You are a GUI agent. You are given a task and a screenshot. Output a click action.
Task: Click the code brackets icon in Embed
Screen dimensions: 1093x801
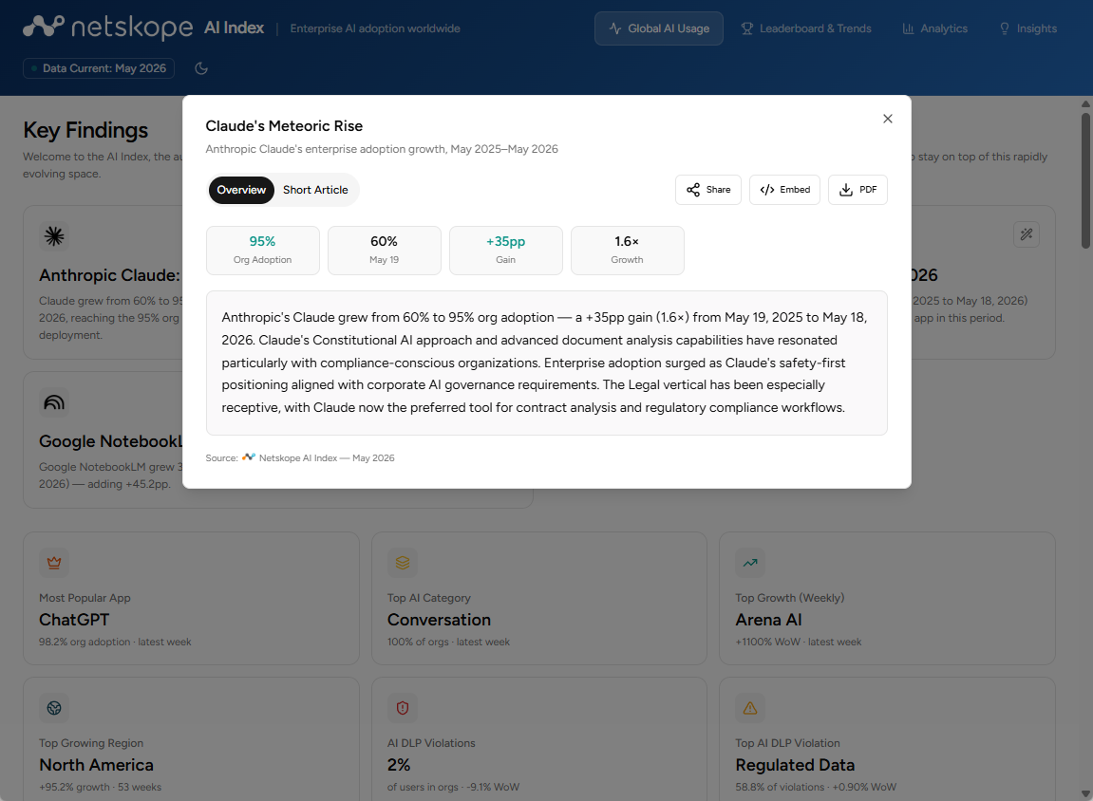pyautogui.click(x=766, y=190)
